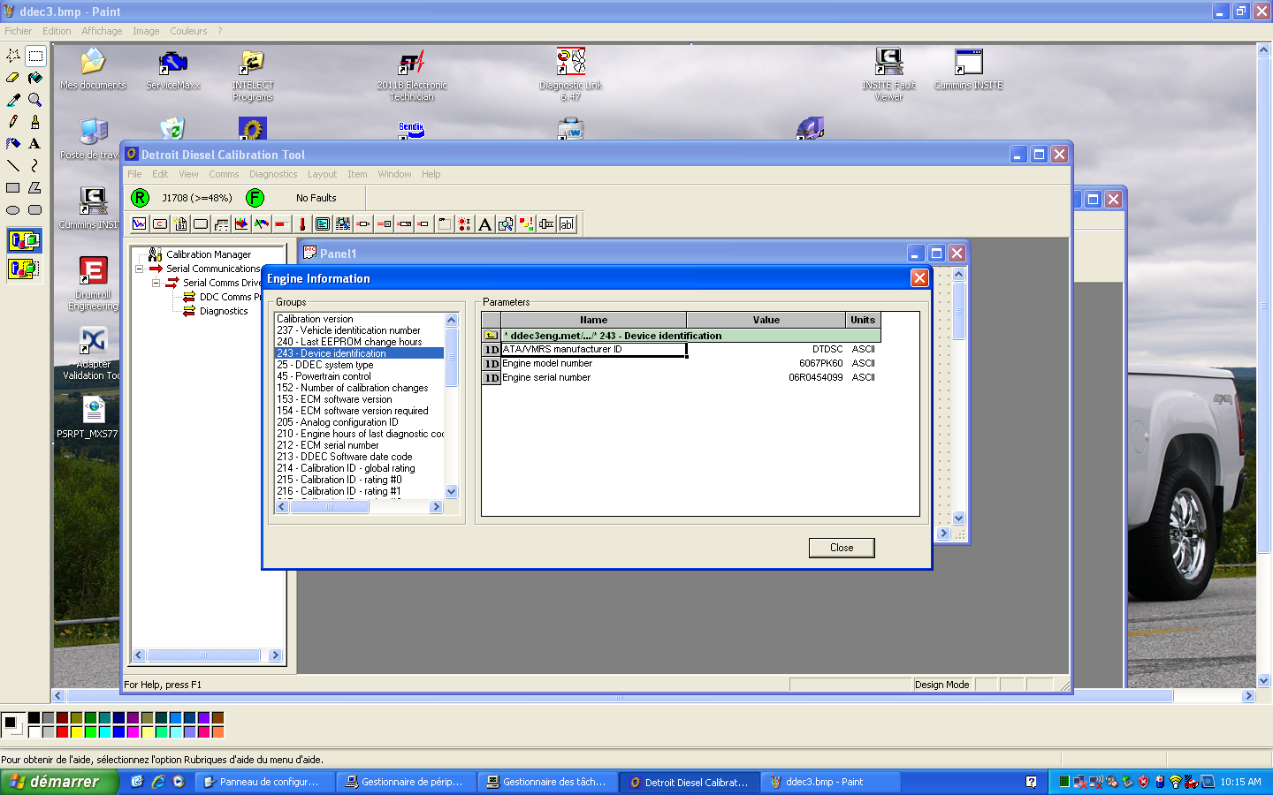Click the green R J1708 link indicator
The image size is (1273, 795).
pos(140,198)
